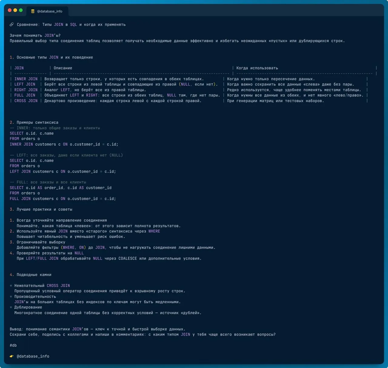Click line 'Сохрани себе, поделись с коллегами'
This screenshot has height=368, width=388.
[x=142, y=335]
